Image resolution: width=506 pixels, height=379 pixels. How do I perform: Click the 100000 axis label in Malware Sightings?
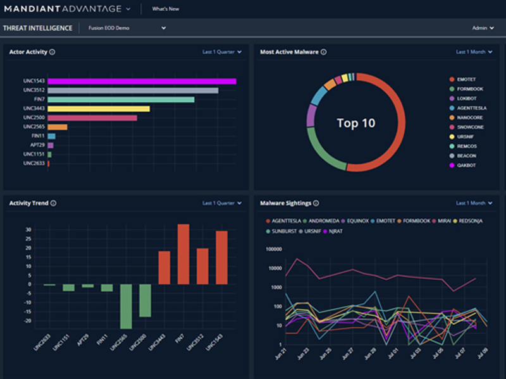pos(274,249)
